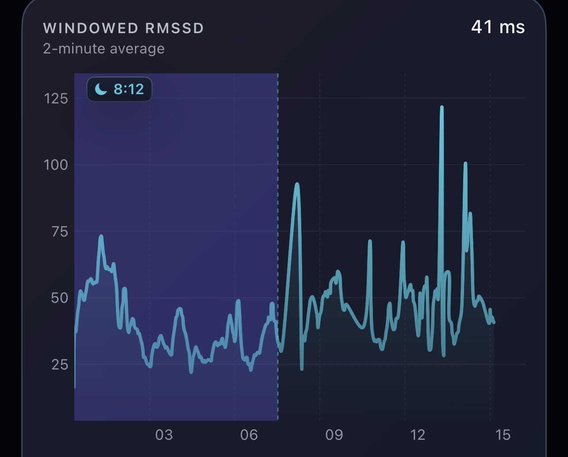Tap the 100 y-axis label
This screenshot has height=457, width=568.
coord(56,165)
